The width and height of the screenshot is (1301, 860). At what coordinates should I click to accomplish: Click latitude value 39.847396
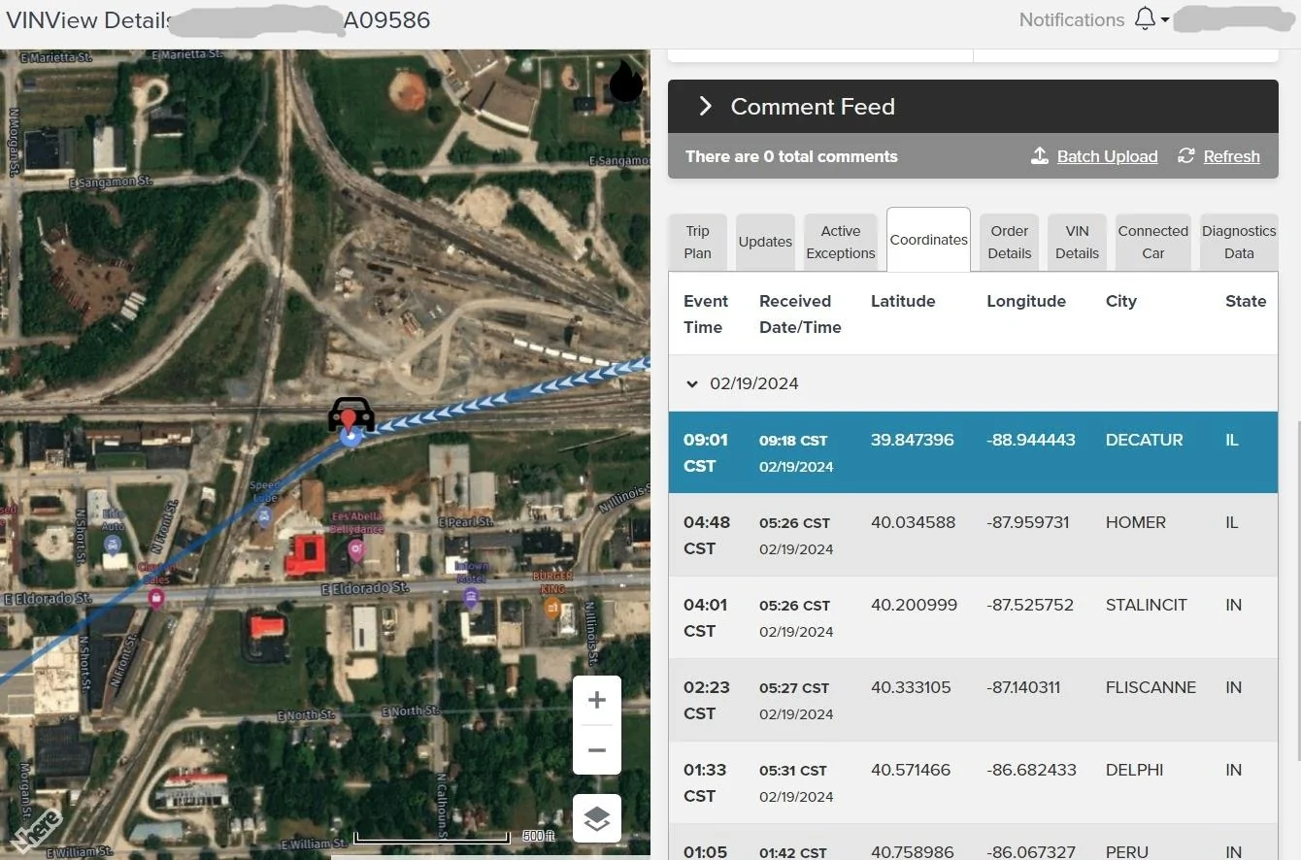coord(913,440)
